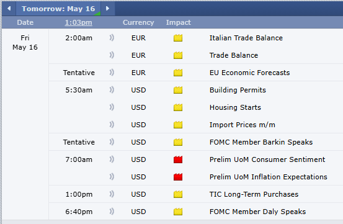343x224 pixels.
Task: Toggle sound alert for Building Permits
Action: [112, 90]
